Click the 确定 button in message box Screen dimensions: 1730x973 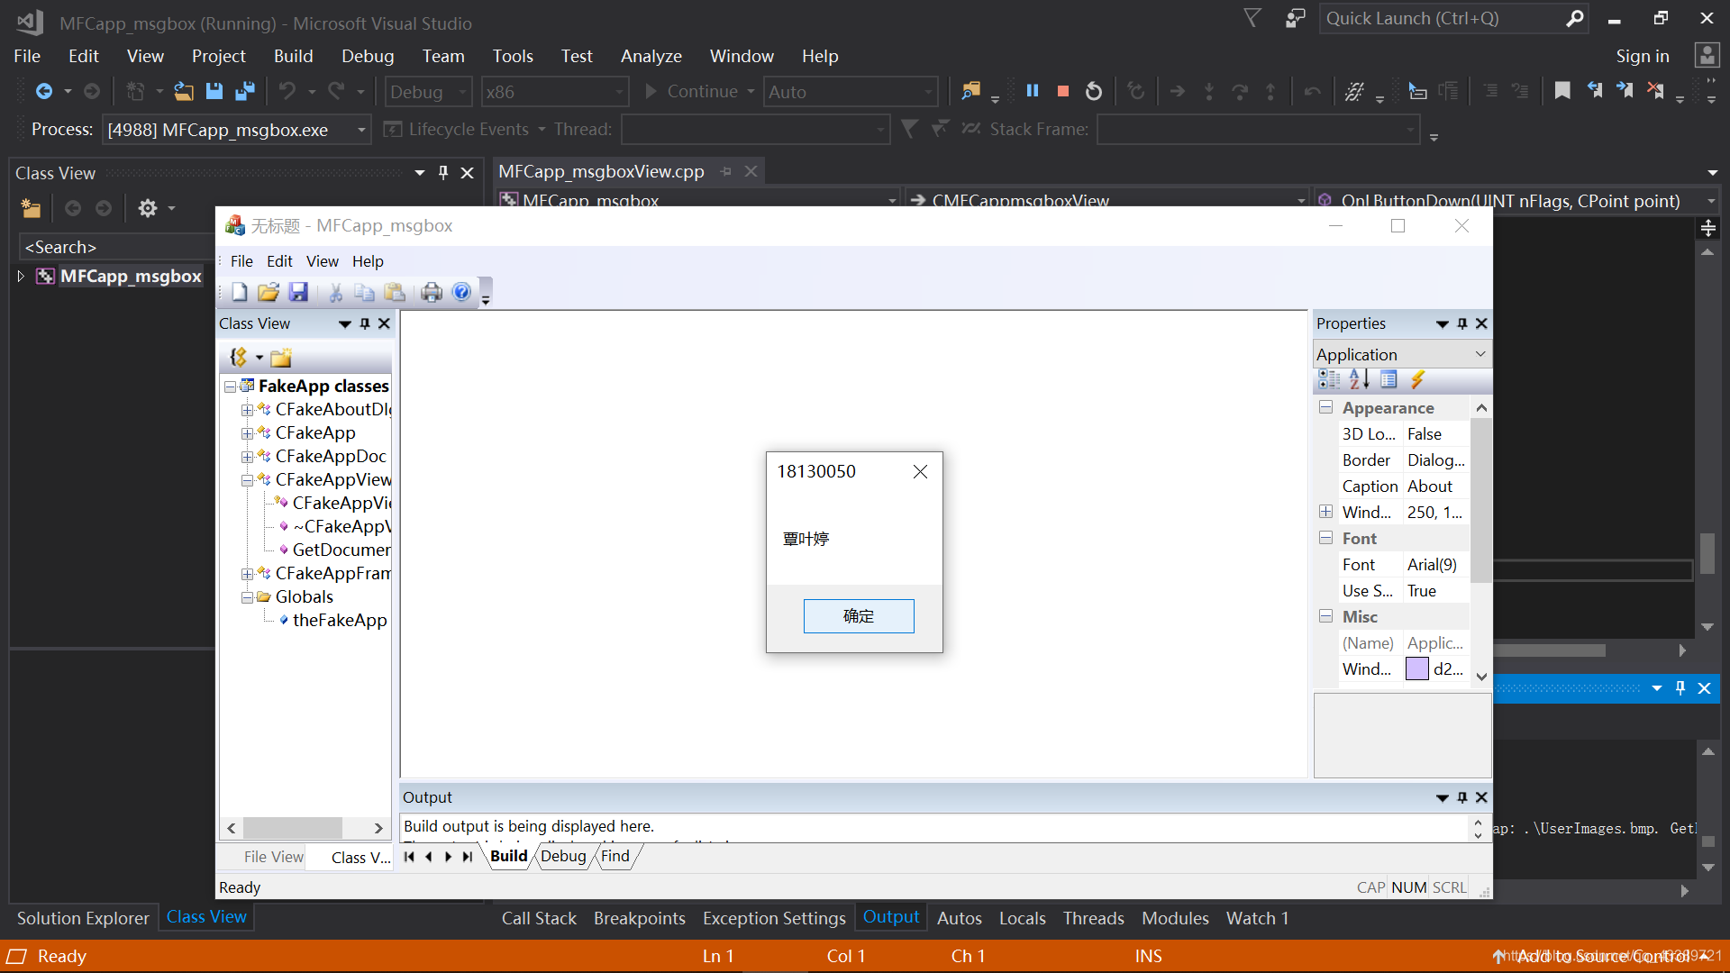coord(858,616)
